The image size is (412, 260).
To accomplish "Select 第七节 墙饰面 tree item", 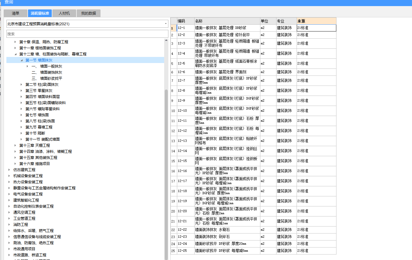I will (37, 115).
